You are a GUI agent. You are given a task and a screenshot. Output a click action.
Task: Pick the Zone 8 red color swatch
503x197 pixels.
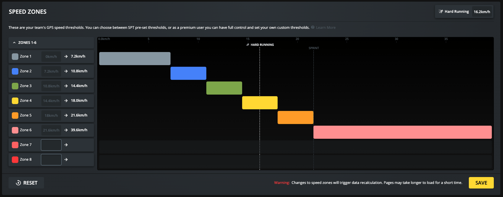point(15,159)
